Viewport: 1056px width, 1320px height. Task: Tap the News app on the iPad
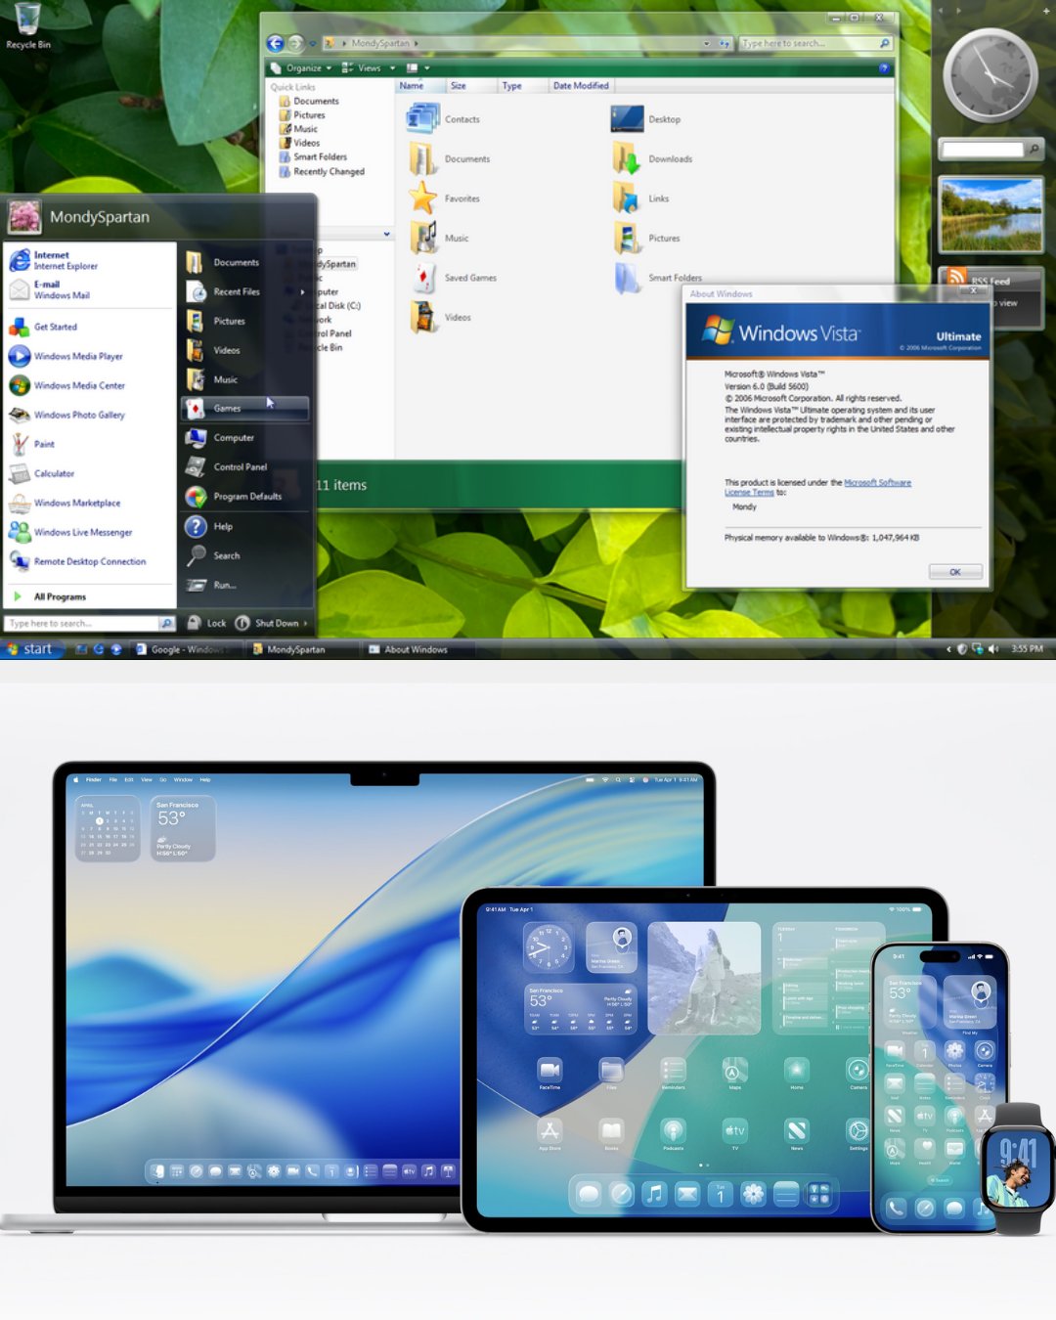click(797, 1134)
